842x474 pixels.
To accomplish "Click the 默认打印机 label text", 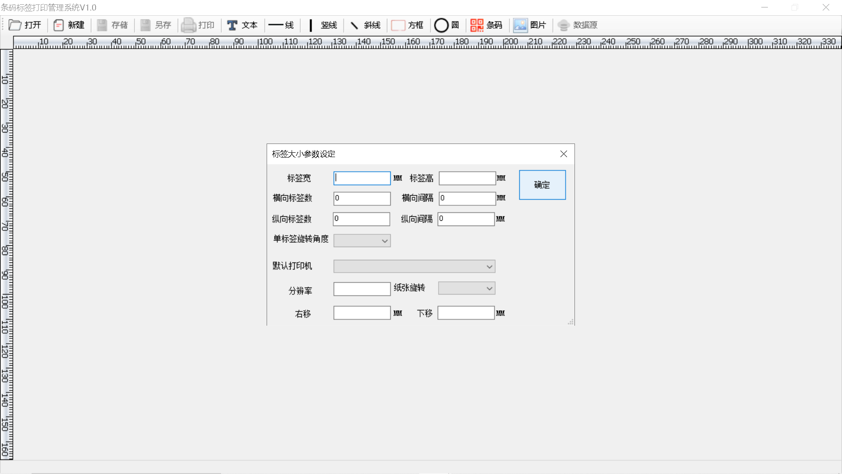I will (x=292, y=266).
